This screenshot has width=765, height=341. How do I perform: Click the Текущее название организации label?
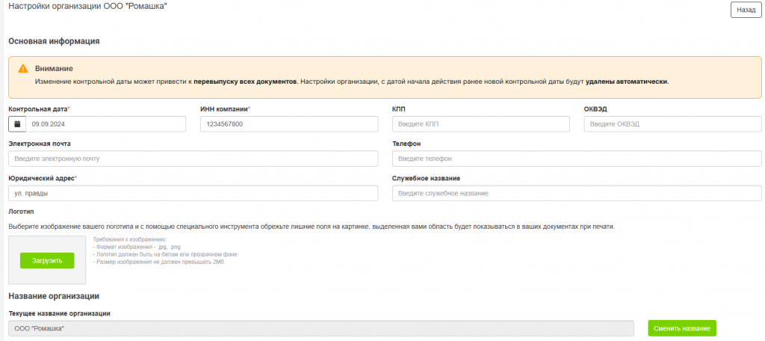click(x=60, y=313)
